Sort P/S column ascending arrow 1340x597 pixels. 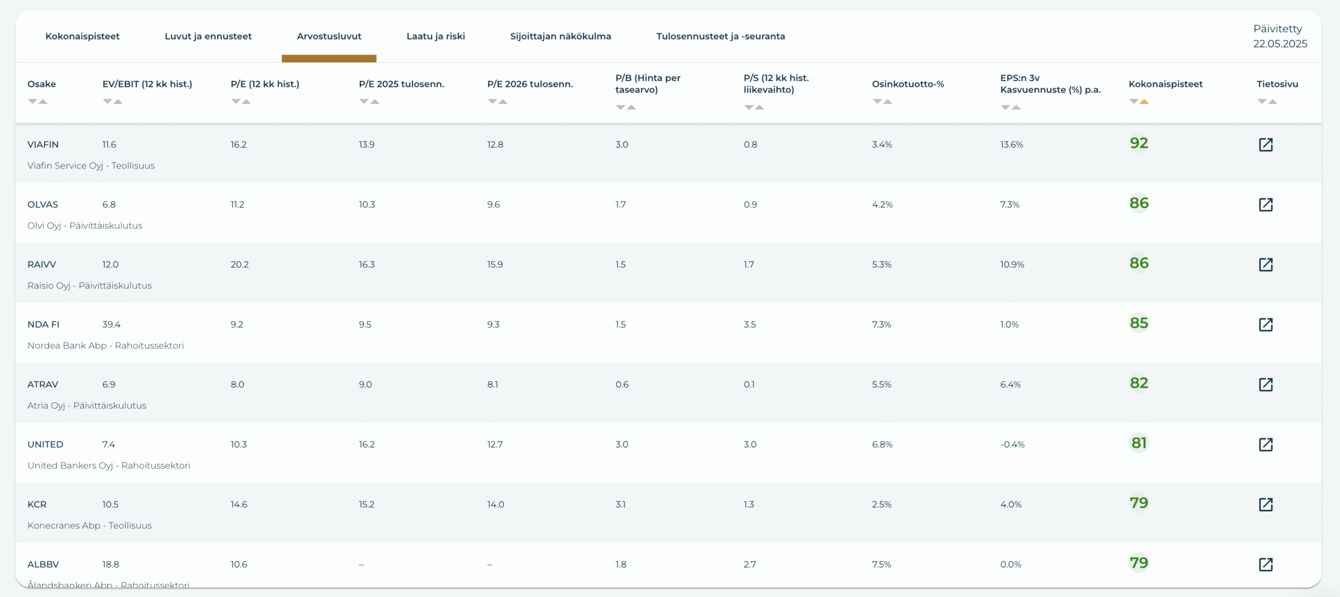pyautogui.click(x=759, y=107)
